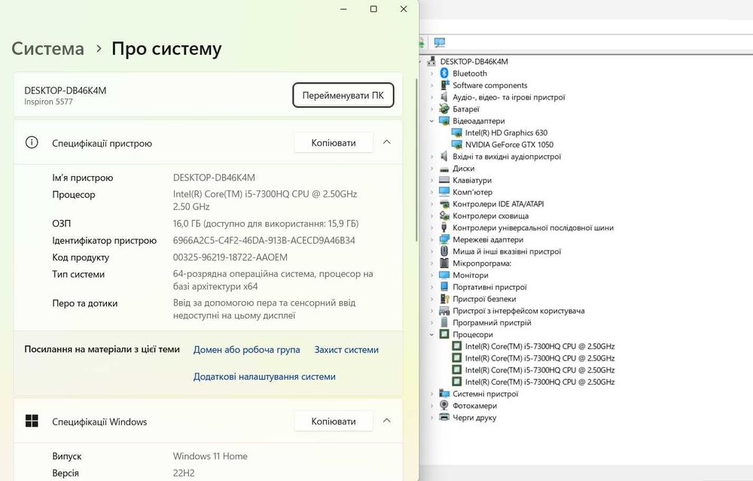Expand the Мережеві адаптери tree node
The height and width of the screenshot is (481, 753).
click(x=431, y=239)
